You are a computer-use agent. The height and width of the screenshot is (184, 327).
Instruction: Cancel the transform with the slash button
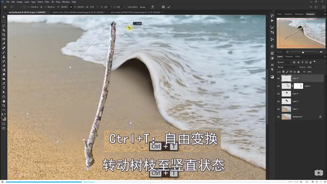pyautogui.click(x=163, y=7)
